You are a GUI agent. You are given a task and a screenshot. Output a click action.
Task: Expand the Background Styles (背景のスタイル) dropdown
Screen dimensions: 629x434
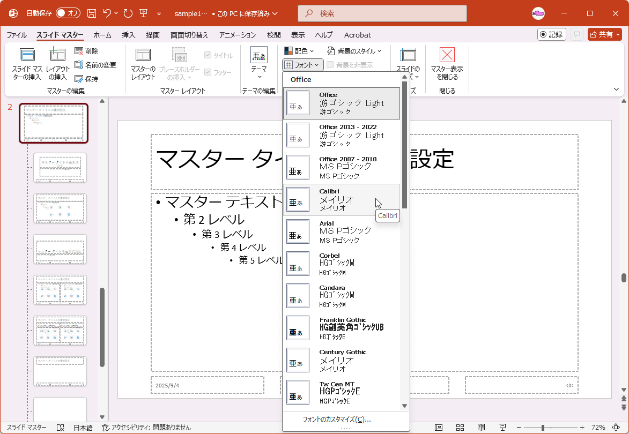tap(354, 51)
